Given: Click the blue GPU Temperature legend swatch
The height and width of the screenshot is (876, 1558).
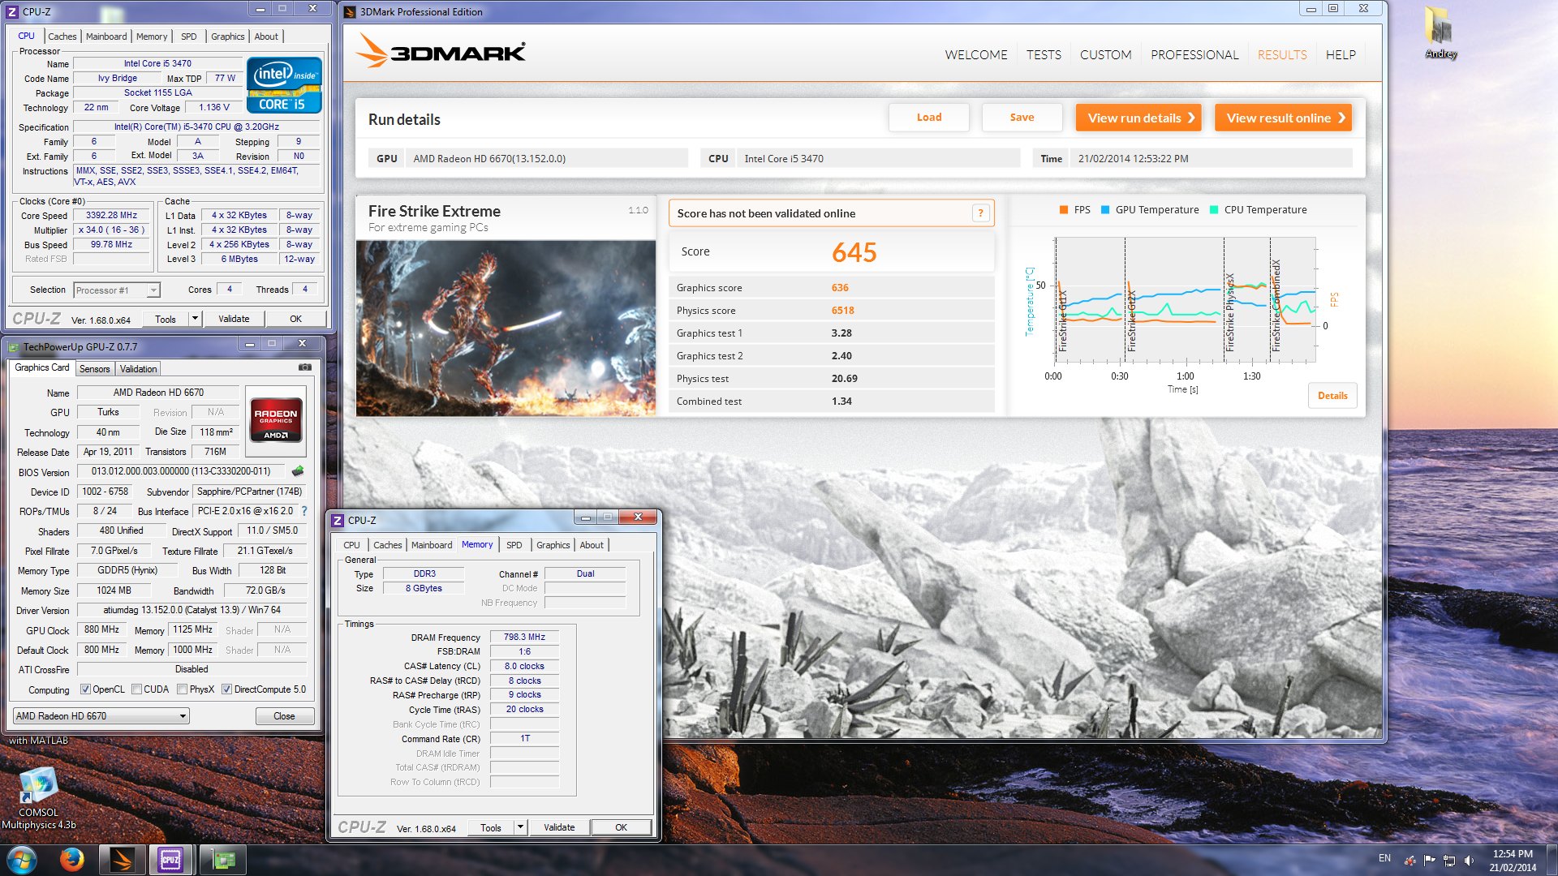Looking at the screenshot, I should click(1105, 210).
